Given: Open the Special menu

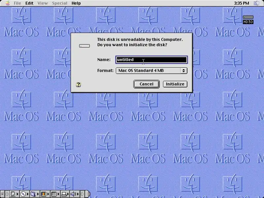Looking at the screenshot, I should (60, 3).
